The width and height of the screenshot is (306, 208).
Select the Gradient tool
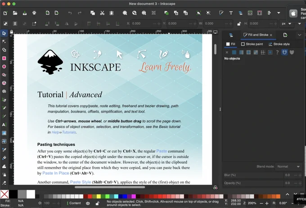(4, 133)
